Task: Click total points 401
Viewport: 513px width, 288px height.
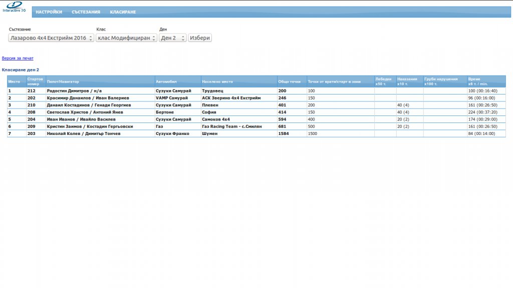Action: (x=282, y=105)
